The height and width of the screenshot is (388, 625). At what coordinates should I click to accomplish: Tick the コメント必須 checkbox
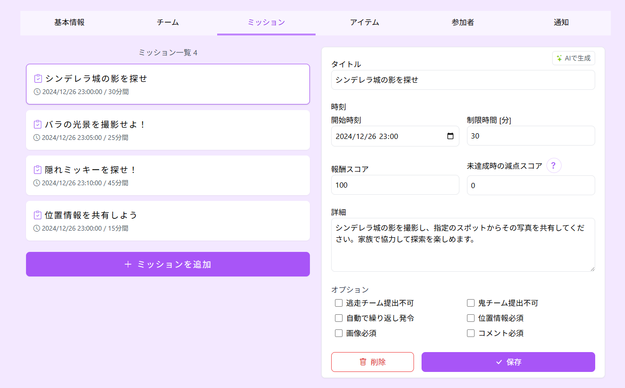tap(471, 333)
